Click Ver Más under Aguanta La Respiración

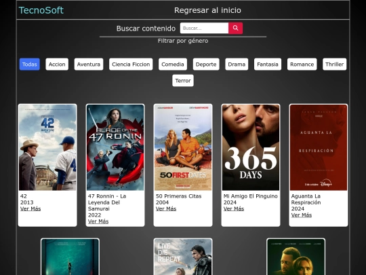(x=302, y=215)
